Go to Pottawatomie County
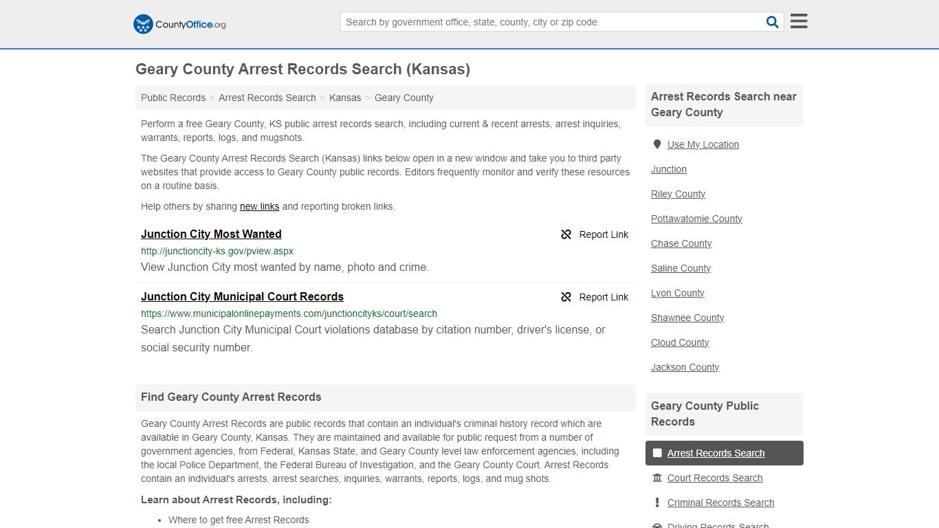 (696, 219)
